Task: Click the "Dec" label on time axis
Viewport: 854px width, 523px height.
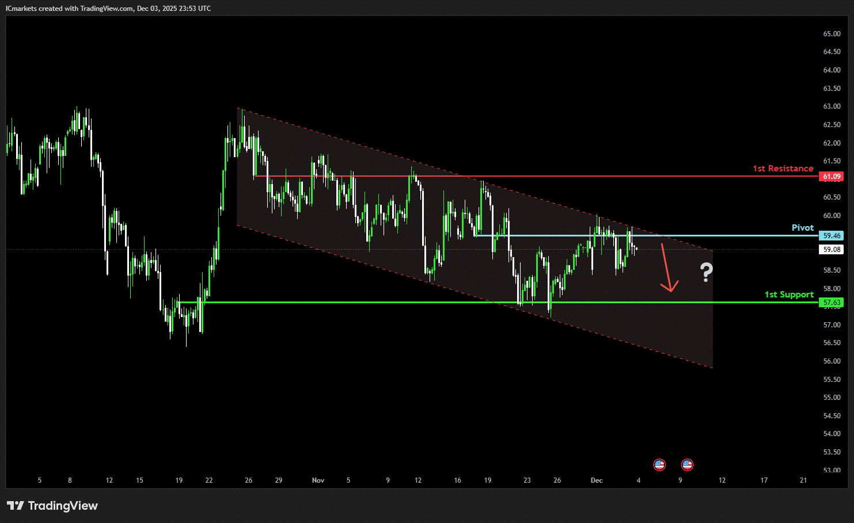Action: [x=597, y=480]
